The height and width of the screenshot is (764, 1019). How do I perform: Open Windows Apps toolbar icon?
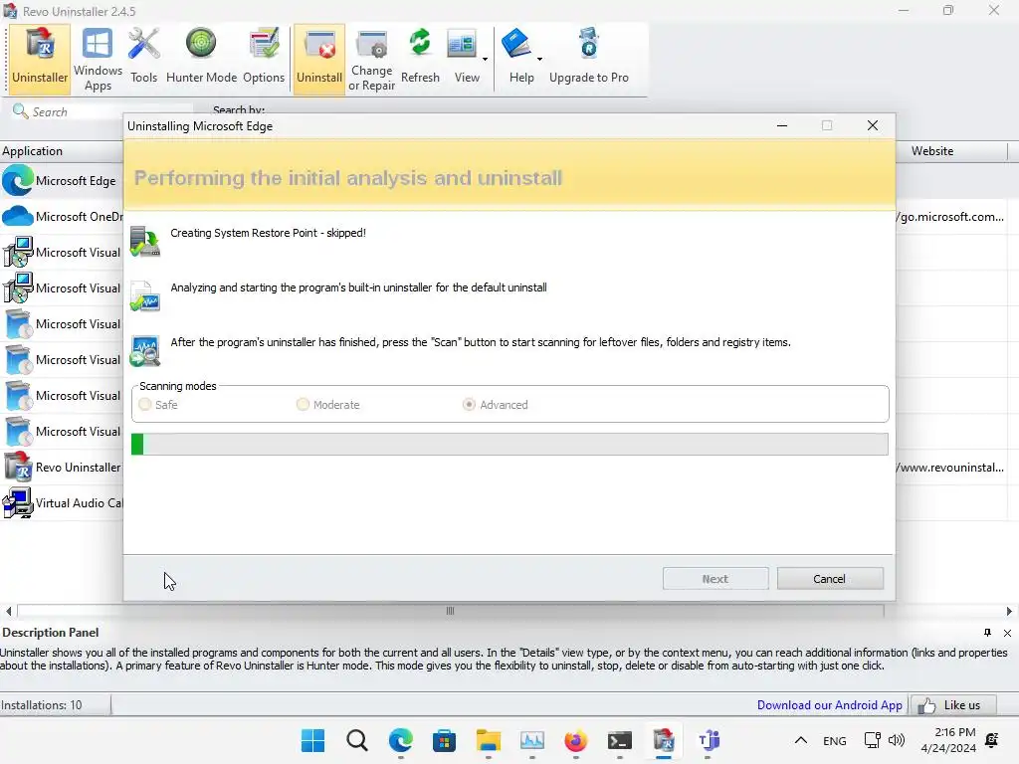(98, 59)
